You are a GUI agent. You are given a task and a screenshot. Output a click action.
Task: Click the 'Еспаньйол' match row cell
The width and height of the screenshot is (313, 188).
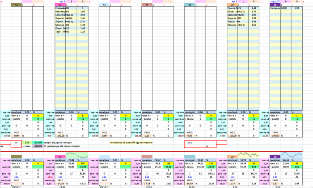(x=60, y=8)
